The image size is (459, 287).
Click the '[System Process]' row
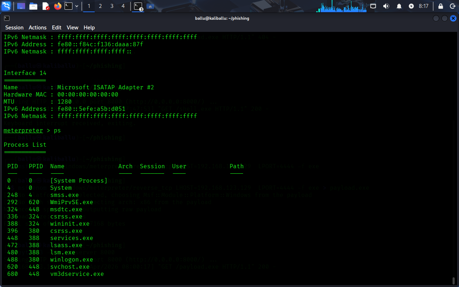tap(57, 180)
